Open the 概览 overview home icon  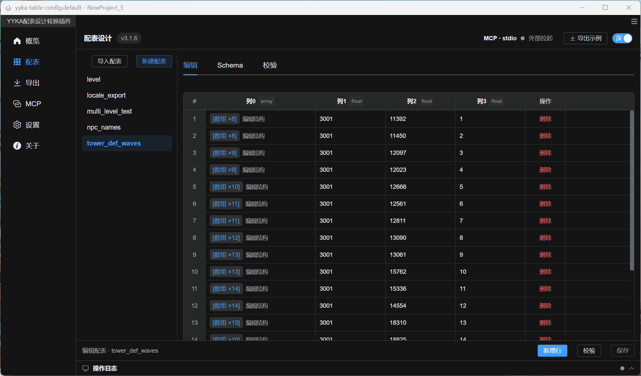pyautogui.click(x=17, y=41)
